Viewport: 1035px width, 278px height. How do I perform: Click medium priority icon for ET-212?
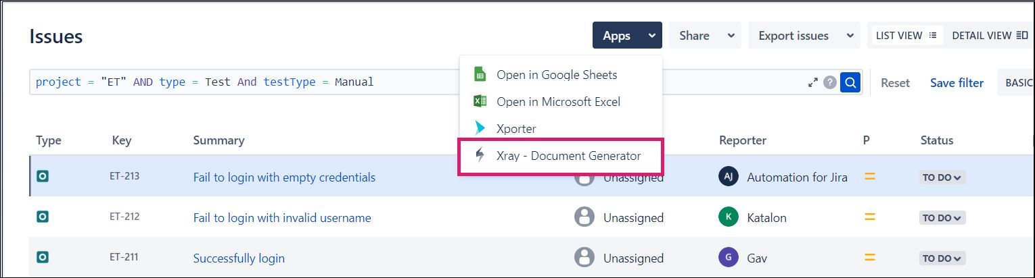(870, 217)
